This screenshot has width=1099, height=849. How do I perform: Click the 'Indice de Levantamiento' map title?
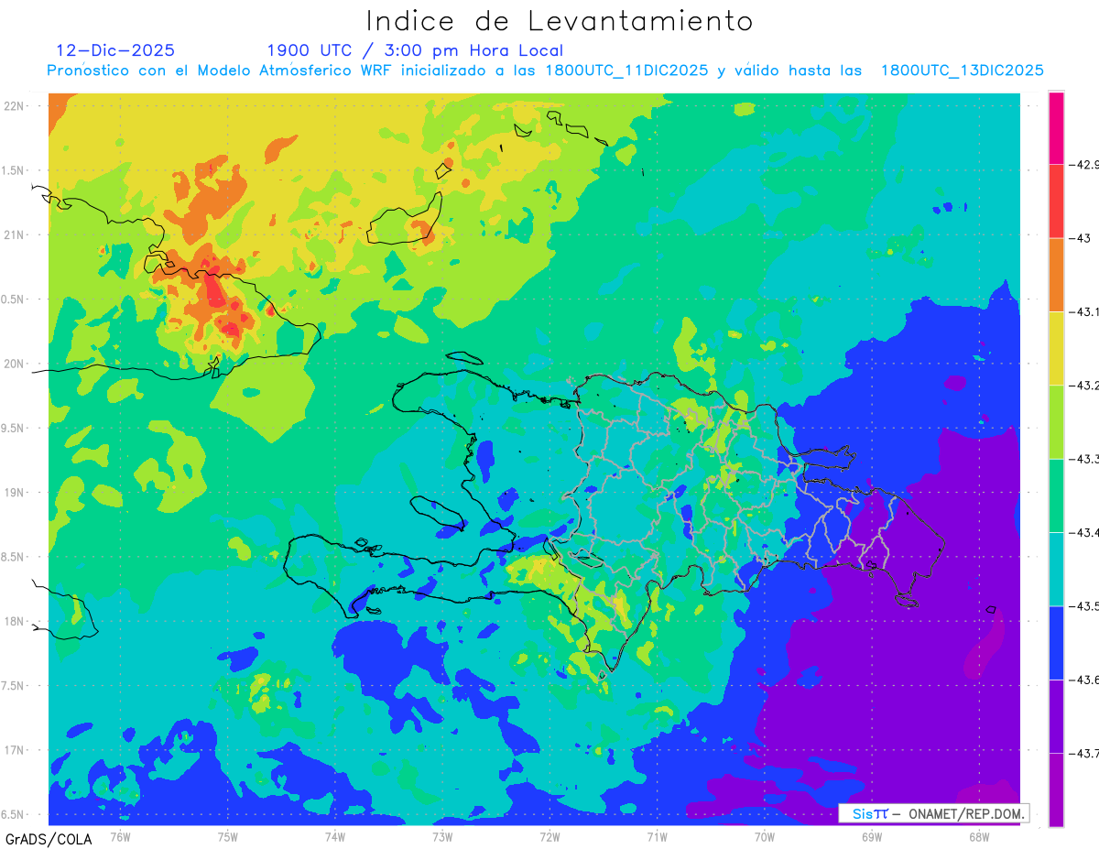tap(560, 21)
